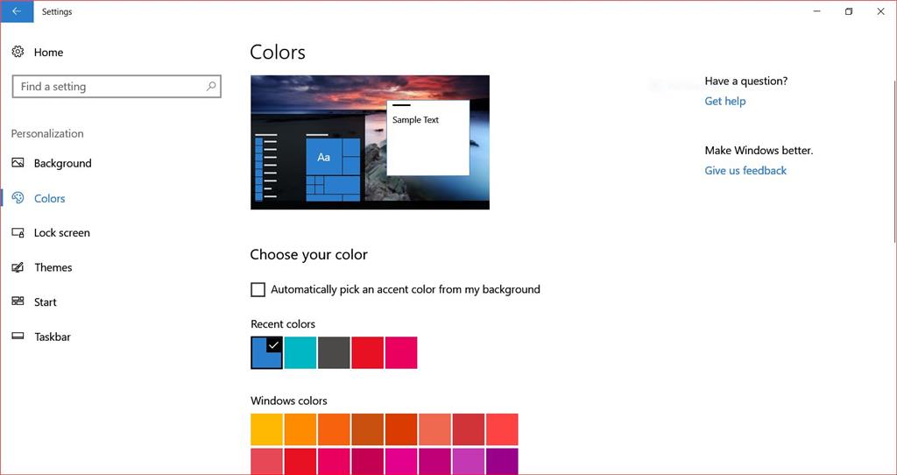
Task: Click the Taskbar icon in sidebar
Action: click(x=18, y=336)
